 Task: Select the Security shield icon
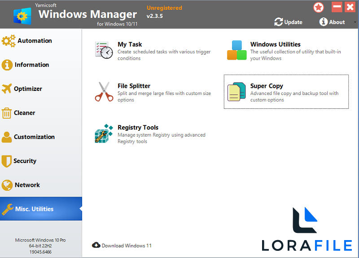tap(8, 161)
